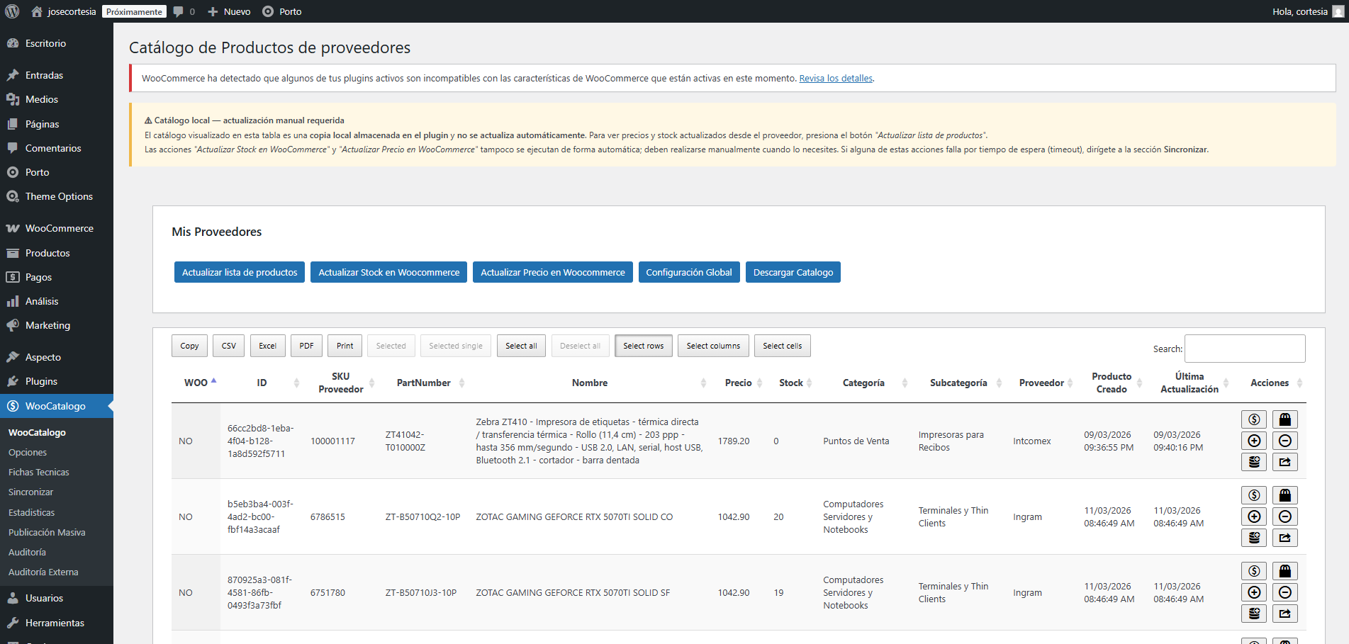Click the minus-circle remove icon on the Ingram row
The image size is (1349, 644).
coord(1284,516)
